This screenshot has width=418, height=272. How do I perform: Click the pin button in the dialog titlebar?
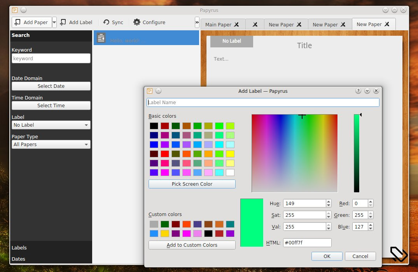pyautogui.click(x=158, y=91)
